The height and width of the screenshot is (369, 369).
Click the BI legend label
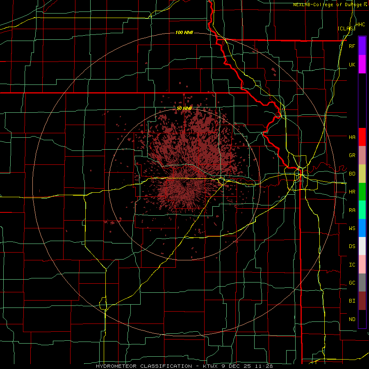pos(352,301)
